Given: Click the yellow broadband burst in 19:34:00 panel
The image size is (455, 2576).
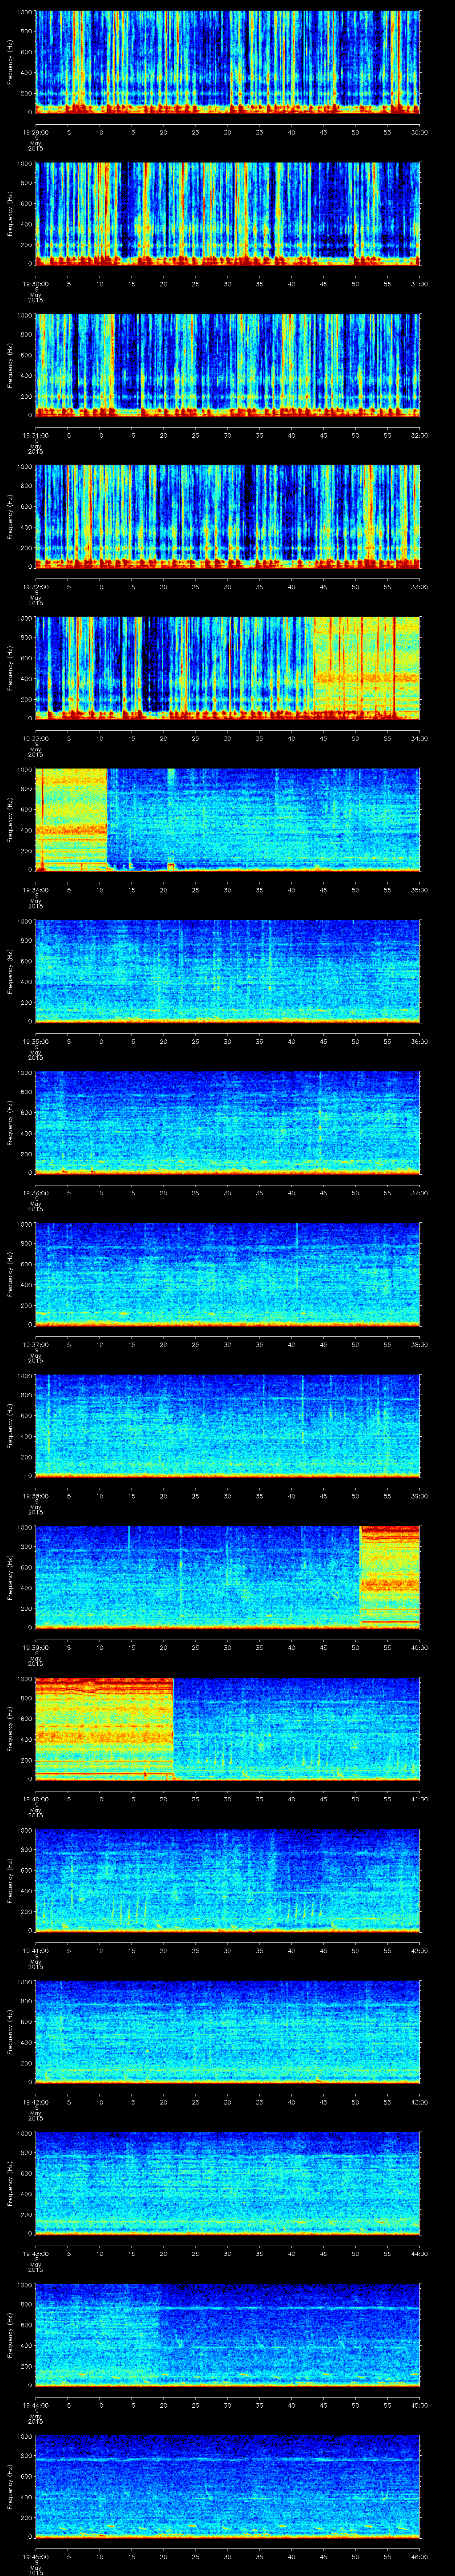Looking at the screenshot, I should click(x=71, y=819).
